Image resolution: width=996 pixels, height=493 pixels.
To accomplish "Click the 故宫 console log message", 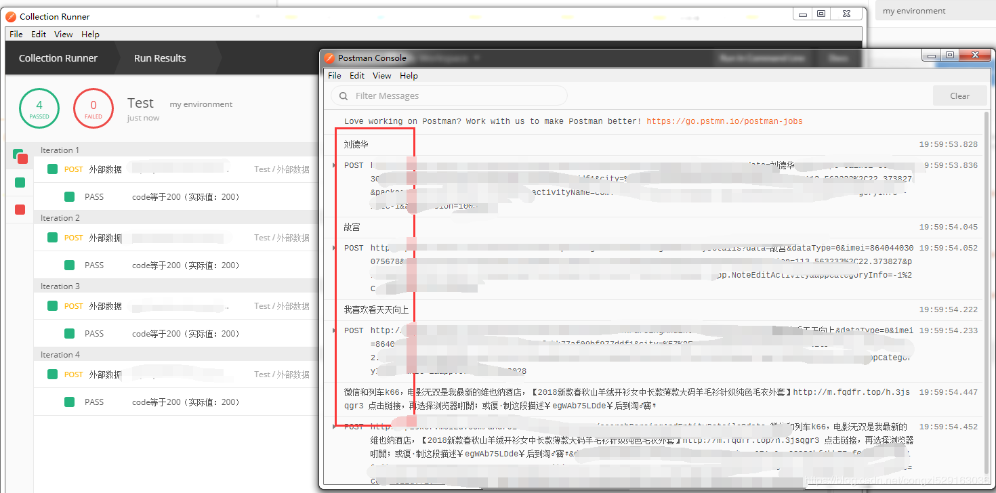I will pyautogui.click(x=352, y=227).
